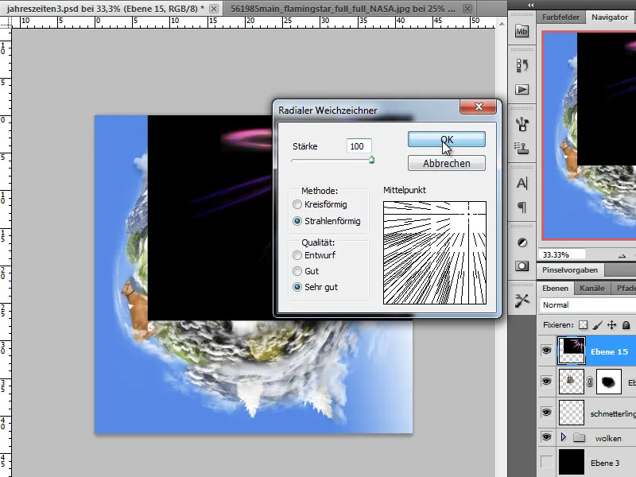Click the Ebene 3 black thumbnail

click(x=571, y=463)
